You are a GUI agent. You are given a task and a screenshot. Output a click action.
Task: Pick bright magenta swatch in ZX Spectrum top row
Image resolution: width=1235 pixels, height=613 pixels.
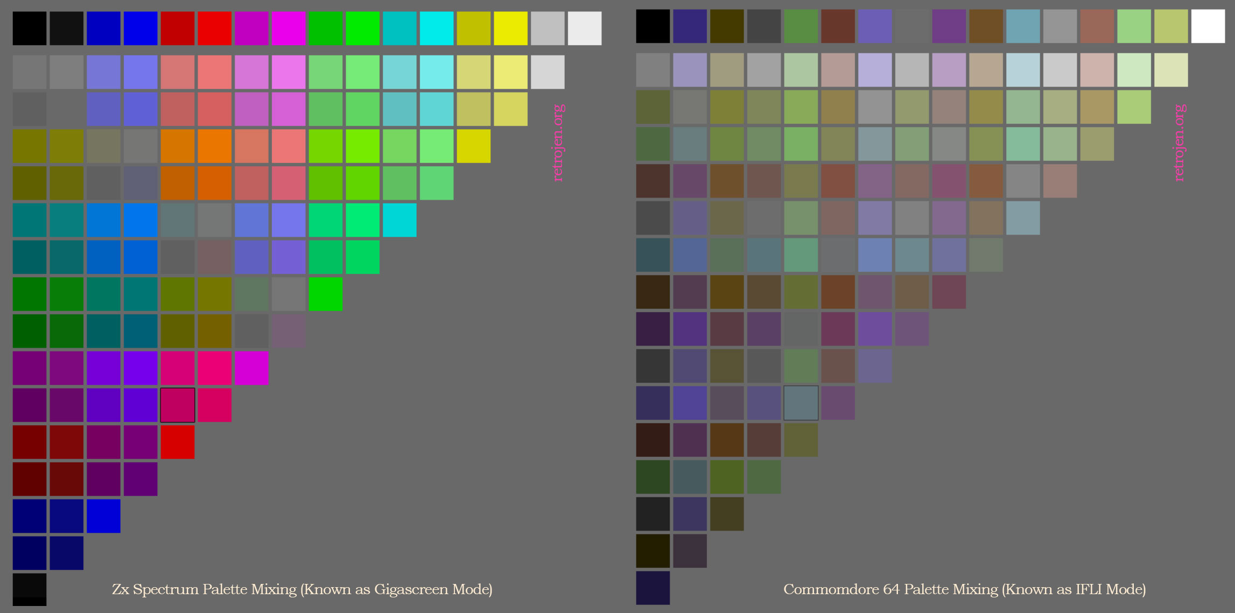(289, 29)
